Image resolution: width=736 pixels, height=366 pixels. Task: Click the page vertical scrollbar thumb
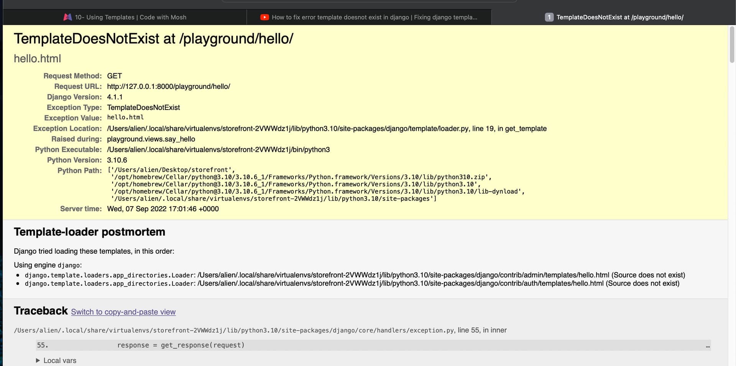(732, 44)
